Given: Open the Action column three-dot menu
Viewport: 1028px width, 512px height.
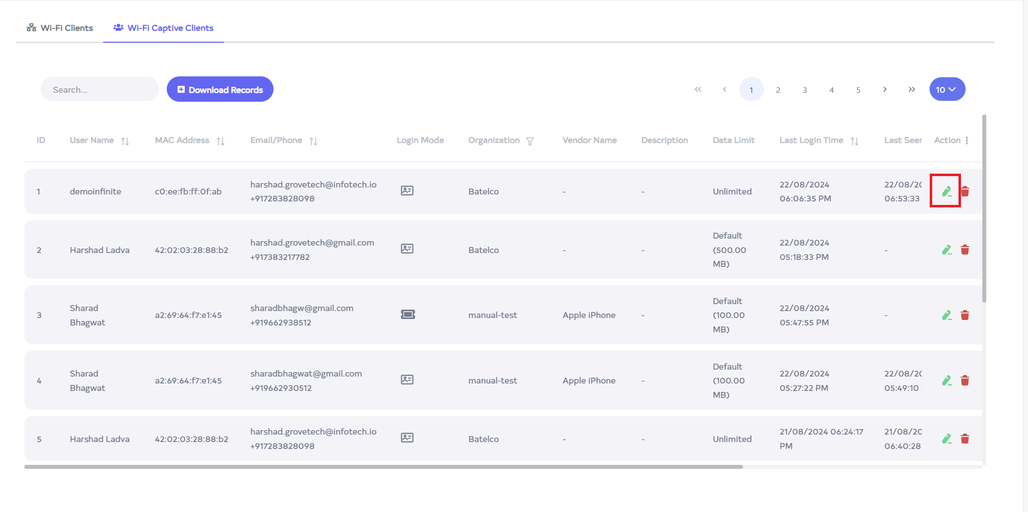Looking at the screenshot, I should tap(966, 140).
